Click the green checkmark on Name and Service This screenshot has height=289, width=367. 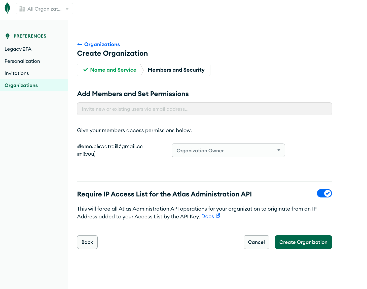86,70
